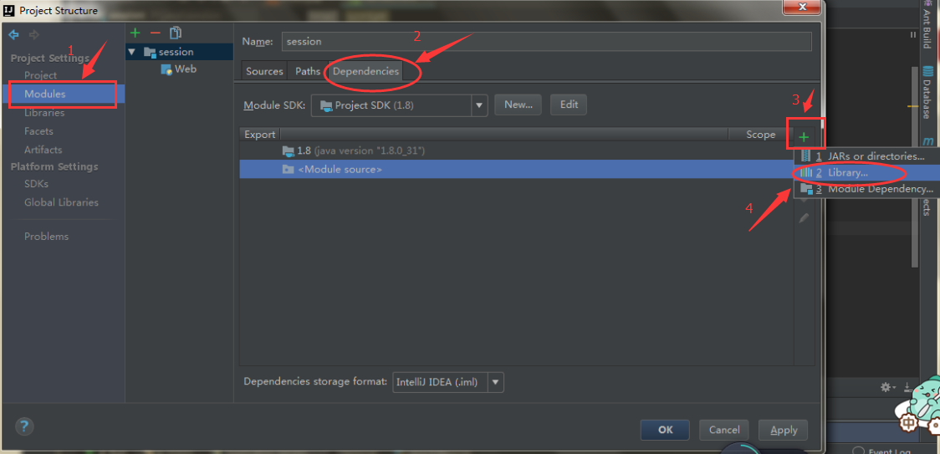The height and width of the screenshot is (454, 940).
Task: Select Facets in Project Settings
Action: click(x=39, y=131)
